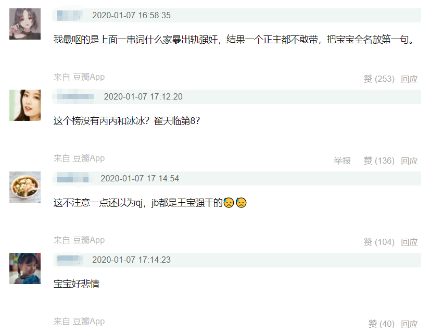Reply to the 17:12:20 comment
Viewport: 430px width, 332px height.
(x=409, y=161)
